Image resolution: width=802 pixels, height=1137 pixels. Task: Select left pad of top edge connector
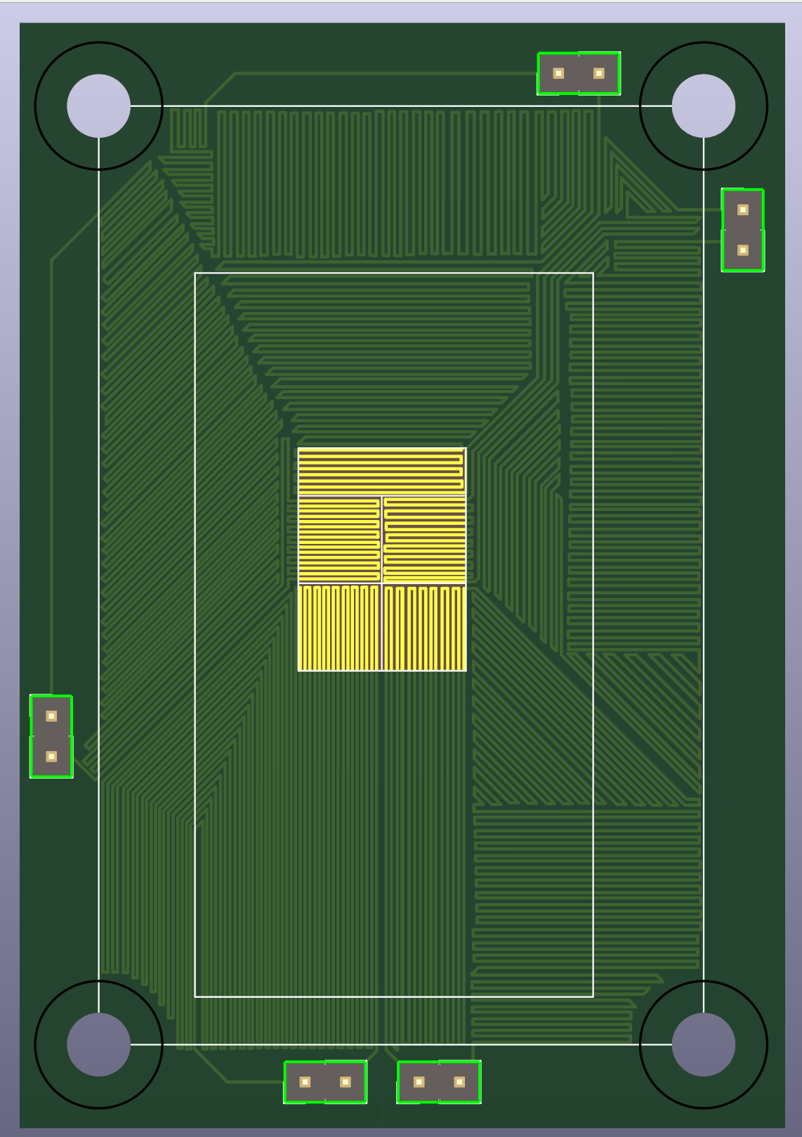click(x=558, y=73)
